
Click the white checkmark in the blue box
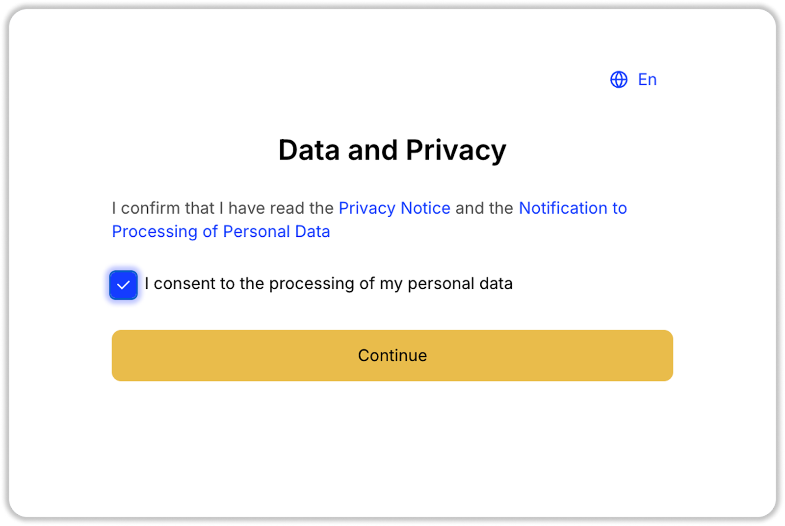123,285
